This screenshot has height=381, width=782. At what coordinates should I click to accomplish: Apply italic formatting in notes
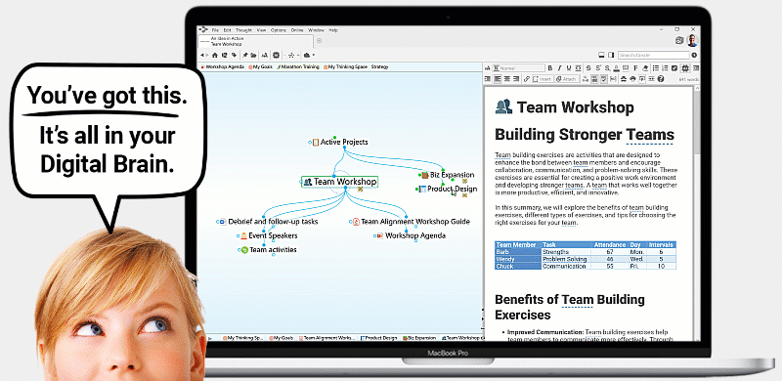point(559,67)
